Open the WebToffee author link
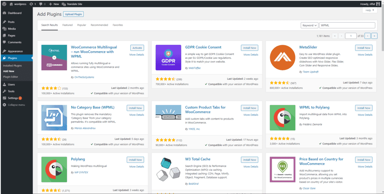384x194 pixels. (x=194, y=68)
